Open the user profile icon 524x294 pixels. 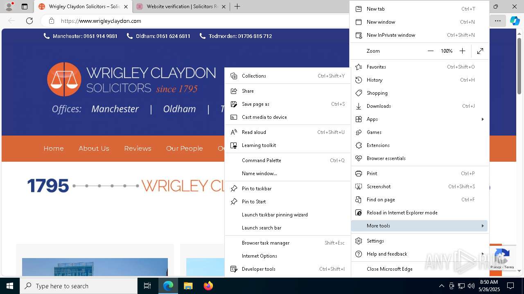click(x=9, y=7)
